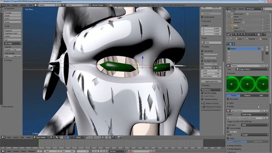Collapse the Transform panel header
This screenshot has width=272, height=153.
(10, 8)
